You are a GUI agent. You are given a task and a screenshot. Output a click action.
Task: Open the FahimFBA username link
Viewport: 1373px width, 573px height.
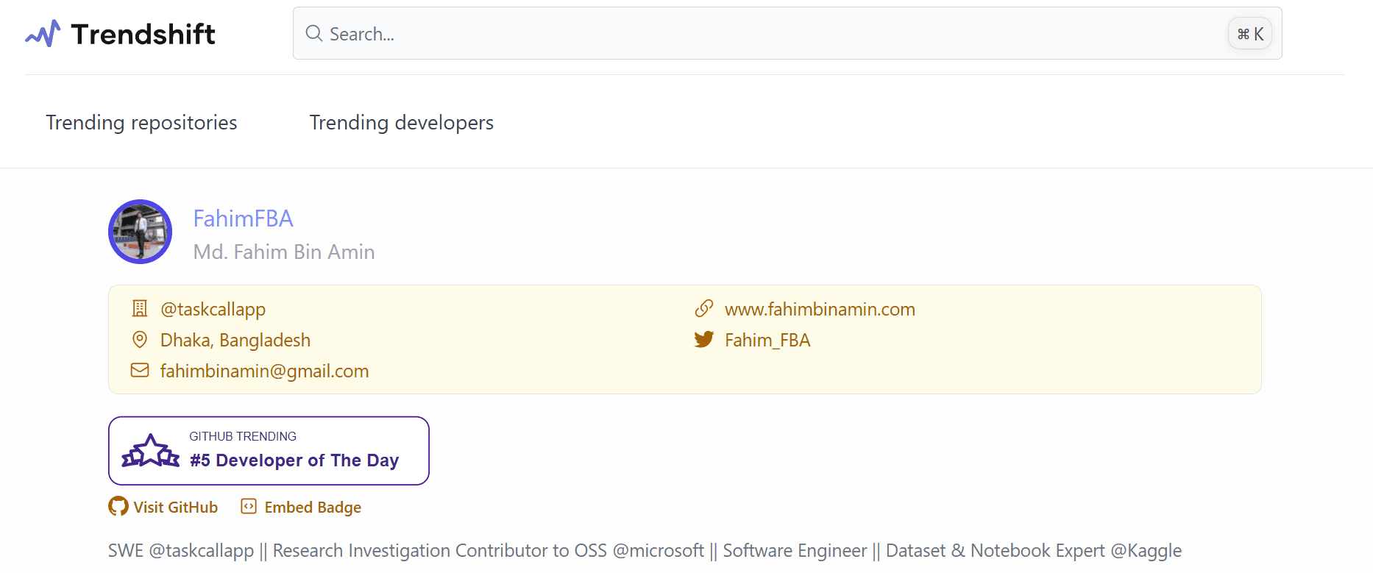pos(243,218)
